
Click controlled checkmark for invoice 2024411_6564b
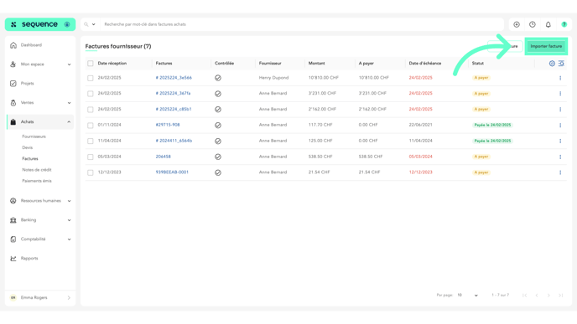pyautogui.click(x=218, y=141)
